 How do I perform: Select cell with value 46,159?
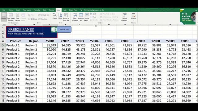185,97
